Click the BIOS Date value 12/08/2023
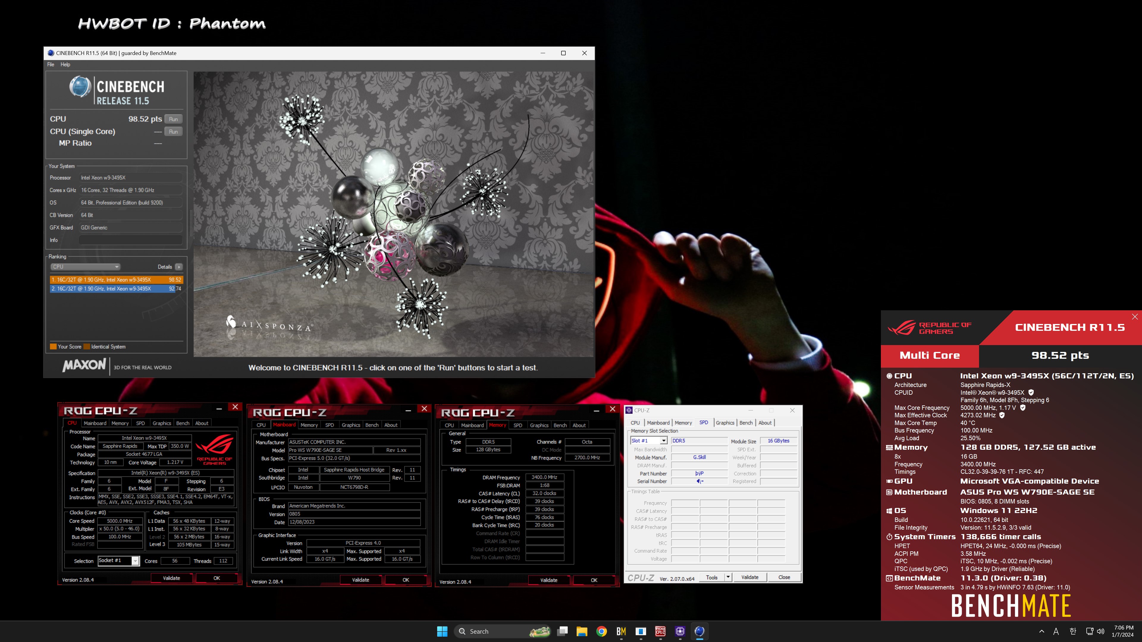1142x642 pixels. pyautogui.click(x=354, y=522)
